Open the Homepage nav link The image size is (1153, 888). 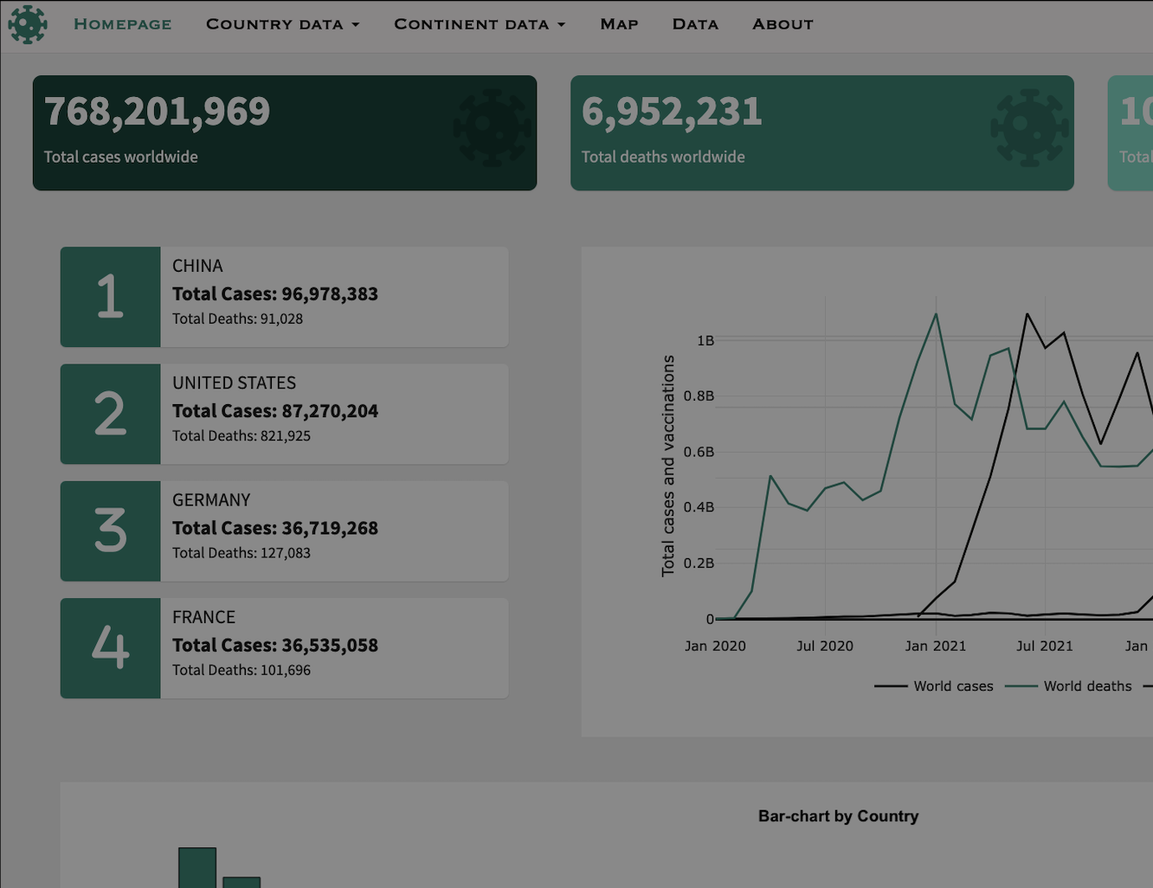123,24
